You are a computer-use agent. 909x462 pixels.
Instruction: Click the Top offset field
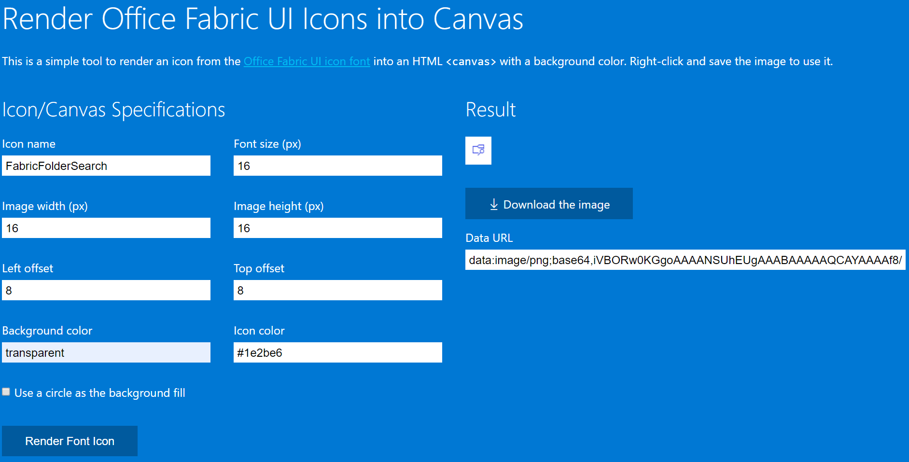(337, 290)
